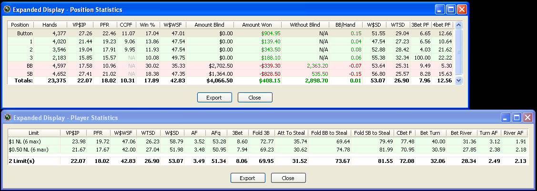Sort by Fold BB to Steal header
The image size is (537, 191).
pos(329,133)
